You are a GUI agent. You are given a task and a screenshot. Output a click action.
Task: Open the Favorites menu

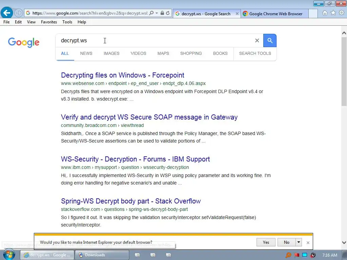click(x=49, y=22)
